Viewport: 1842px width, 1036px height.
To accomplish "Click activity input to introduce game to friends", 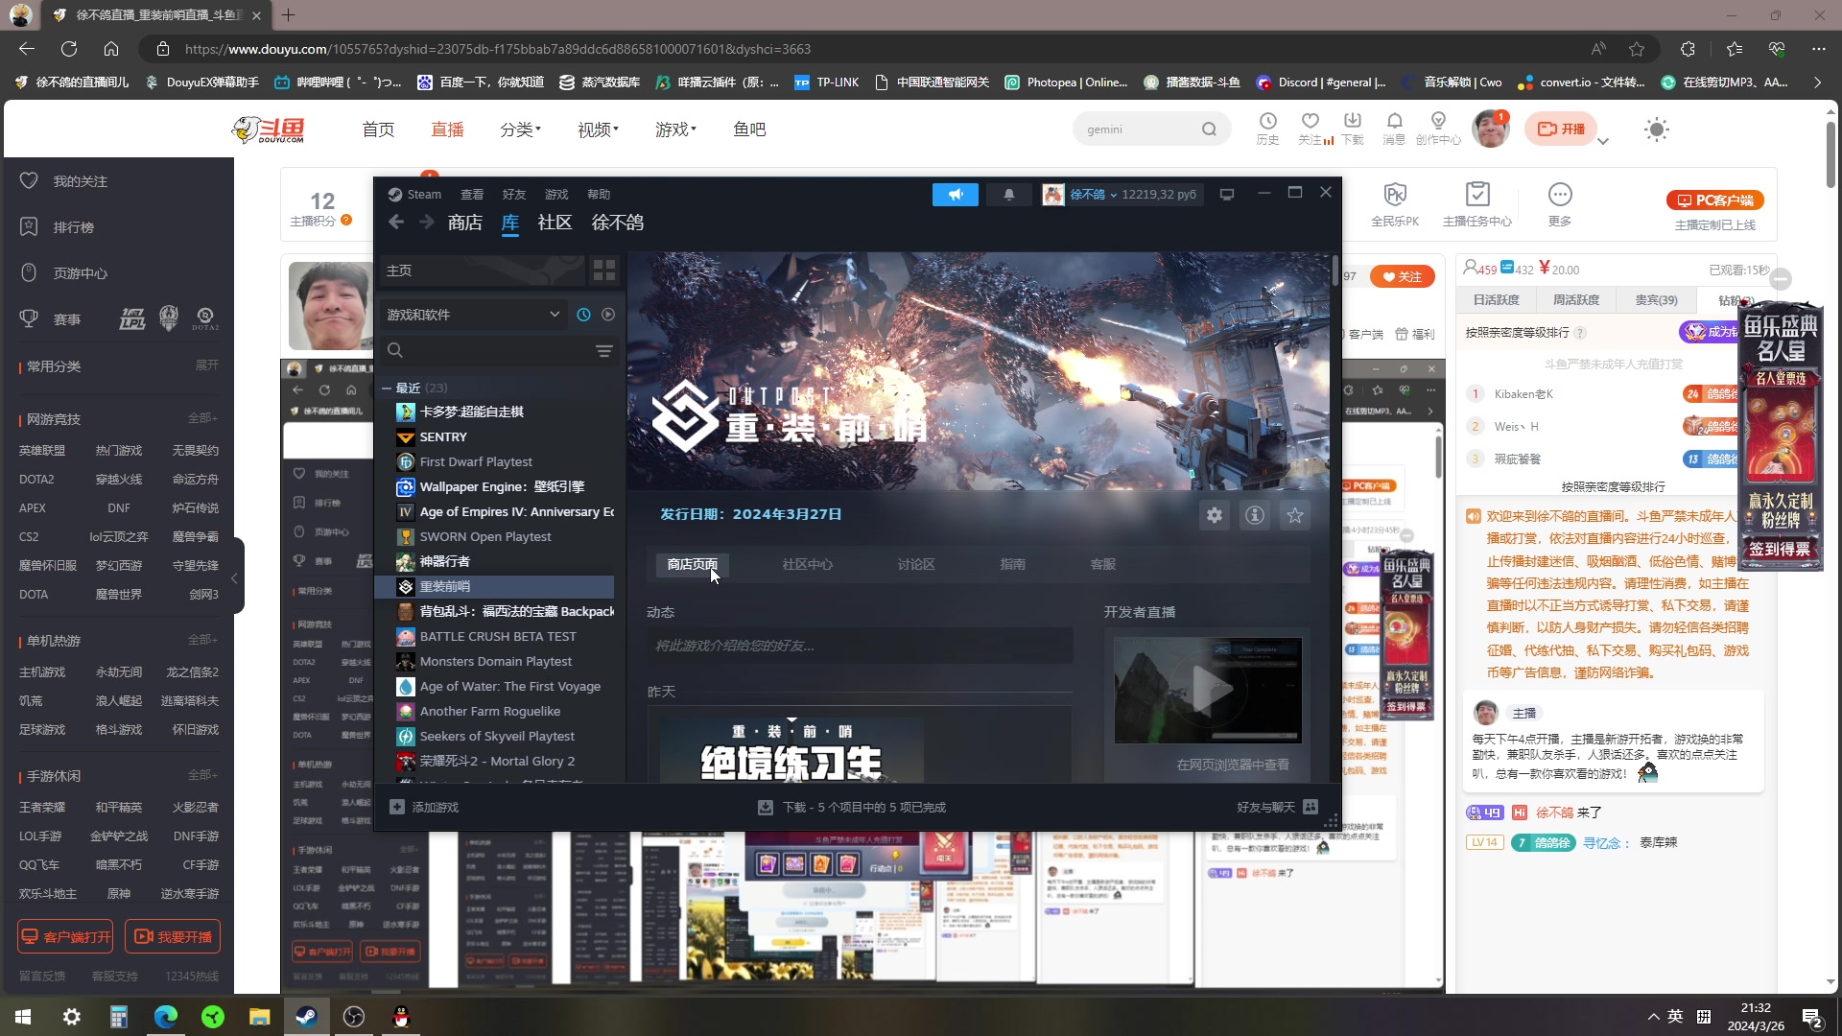I will (x=860, y=646).
